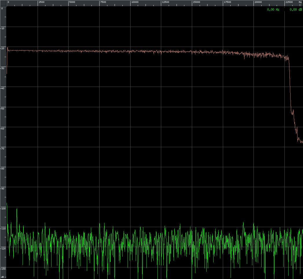Click the -100 label on dB scale

[x=3, y=209]
